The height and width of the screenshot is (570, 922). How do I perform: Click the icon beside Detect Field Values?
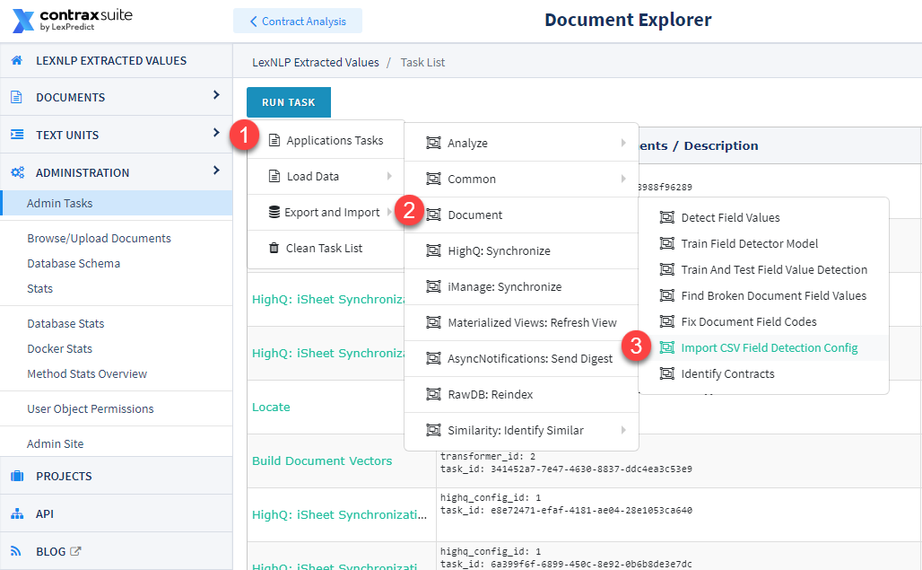tap(666, 217)
